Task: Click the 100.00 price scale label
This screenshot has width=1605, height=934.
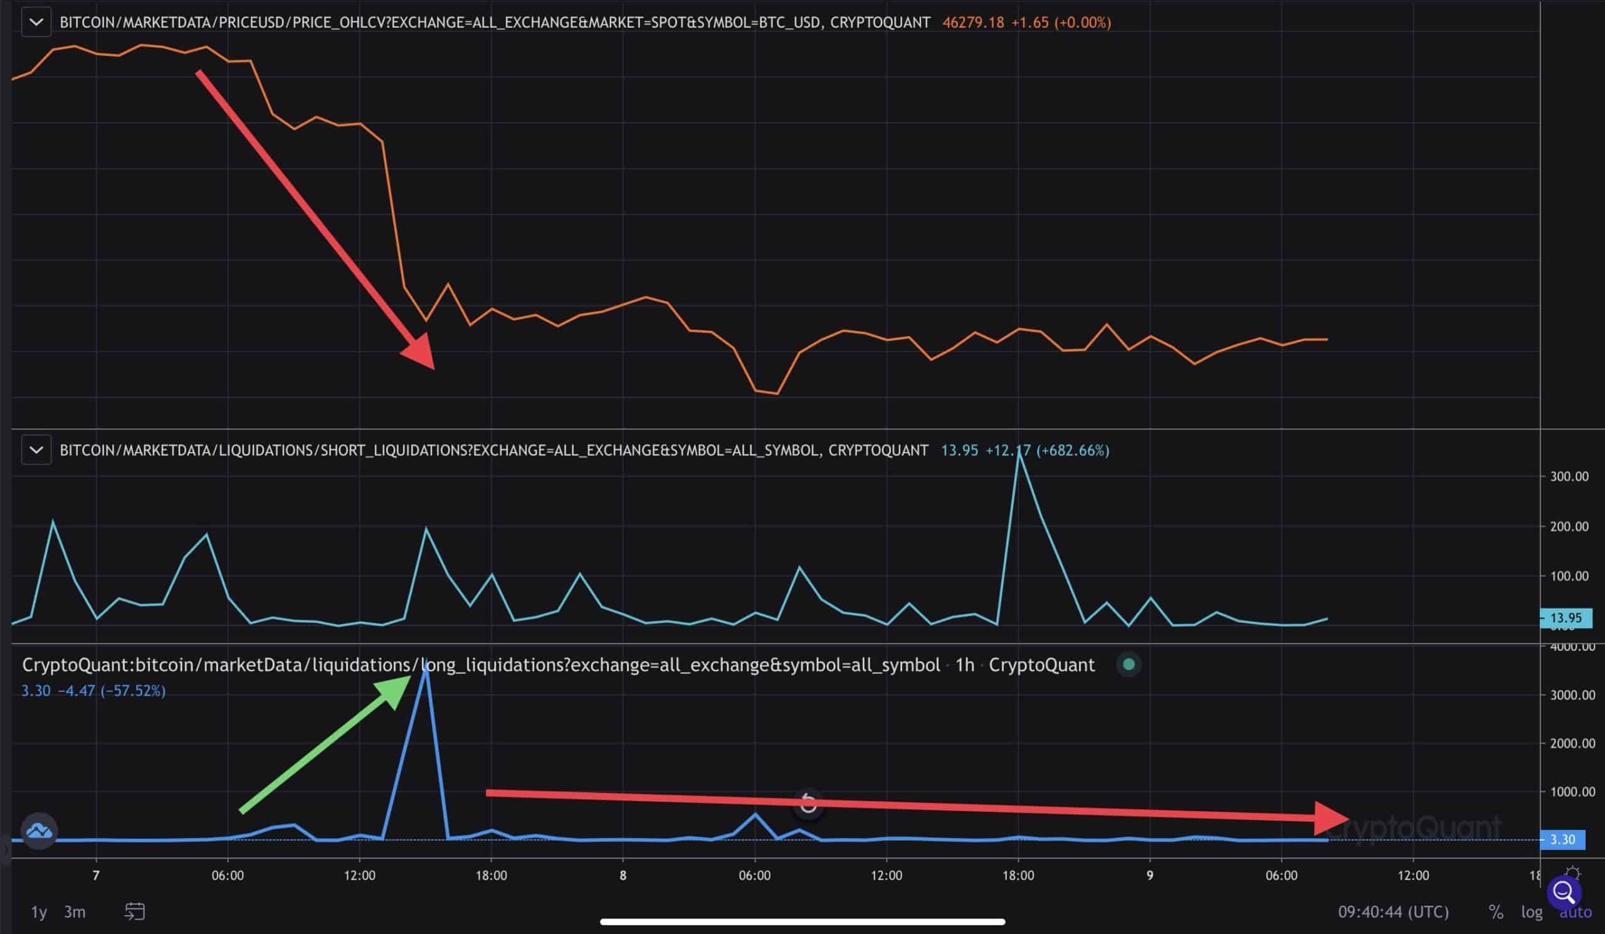Action: (1569, 575)
